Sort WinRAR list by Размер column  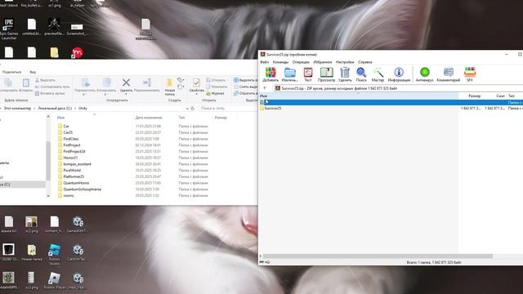[x=474, y=96]
